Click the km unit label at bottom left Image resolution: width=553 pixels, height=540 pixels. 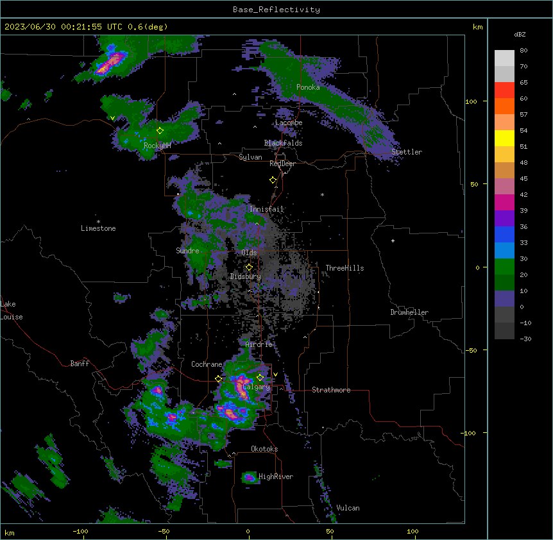pyautogui.click(x=10, y=532)
